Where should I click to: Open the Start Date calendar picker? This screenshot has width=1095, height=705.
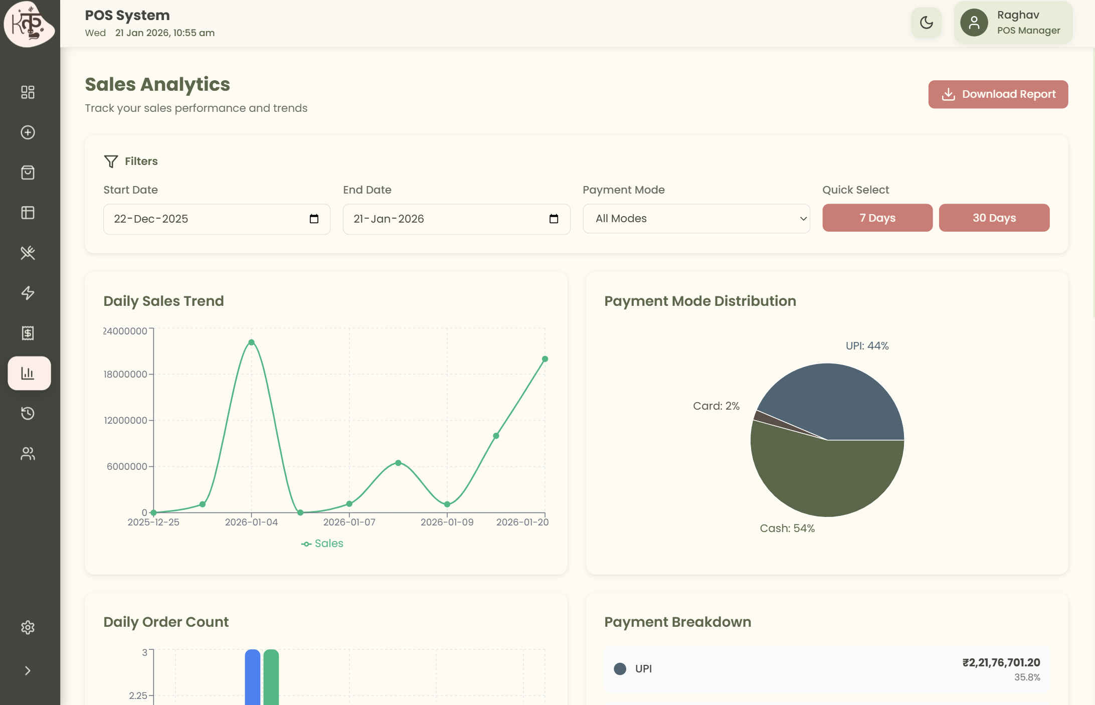[x=314, y=219]
